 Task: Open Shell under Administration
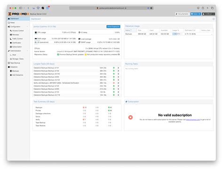(14, 55)
